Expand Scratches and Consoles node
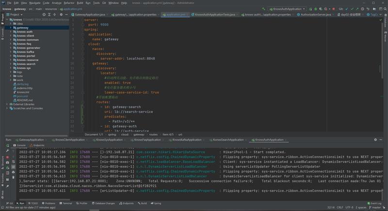The width and height of the screenshot is (388, 211). click(x=7, y=108)
